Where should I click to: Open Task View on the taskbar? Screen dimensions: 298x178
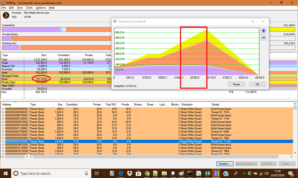pyautogui.click(x=97, y=173)
